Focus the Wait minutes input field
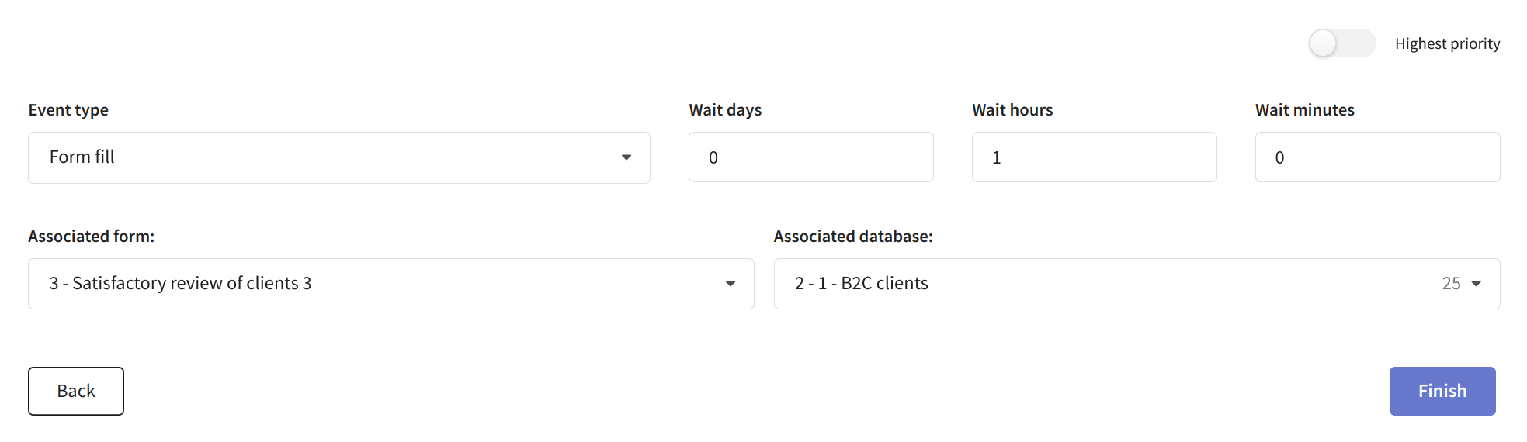The image size is (1527, 442). (x=1378, y=157)
